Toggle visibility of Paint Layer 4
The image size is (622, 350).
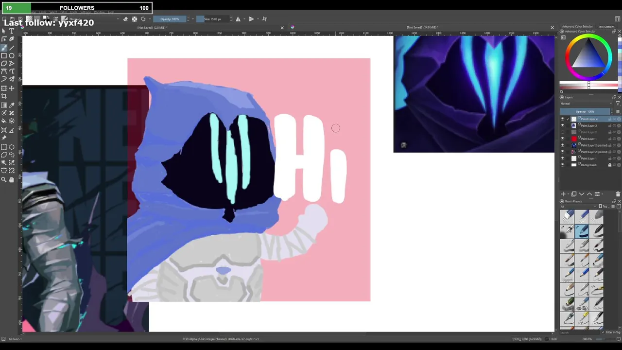point(562,119)
